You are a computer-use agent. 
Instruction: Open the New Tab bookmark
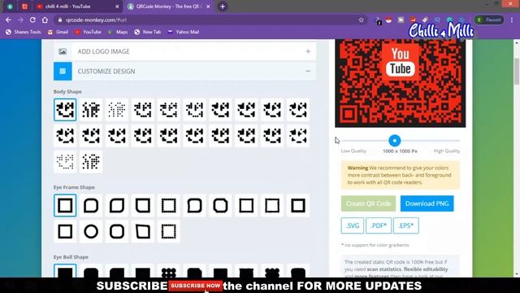[148, 32]
